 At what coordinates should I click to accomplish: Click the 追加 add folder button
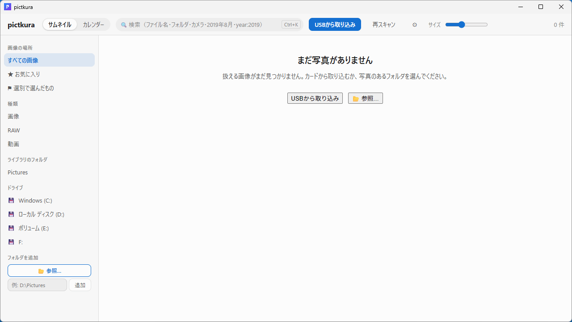click(x=80, y=285)
